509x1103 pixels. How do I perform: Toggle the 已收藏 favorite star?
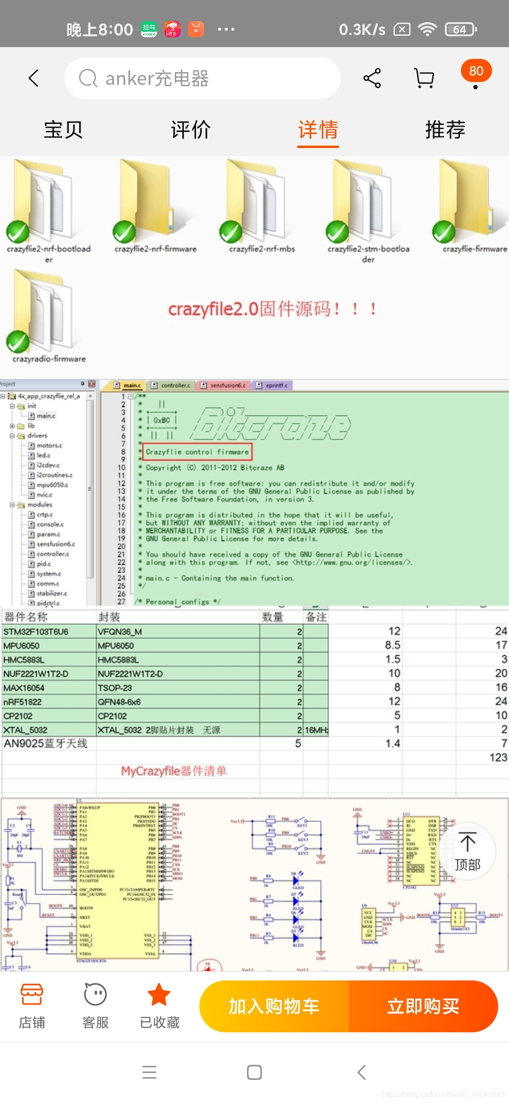[159, 1006]
